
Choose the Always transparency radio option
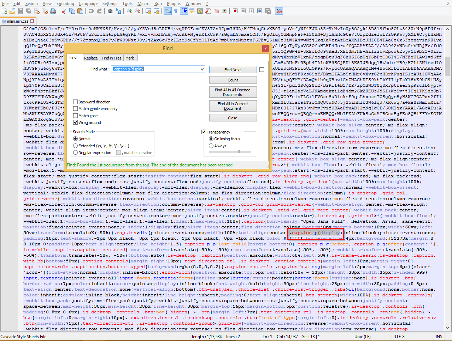pyautogui.click(x=211, y=146)
